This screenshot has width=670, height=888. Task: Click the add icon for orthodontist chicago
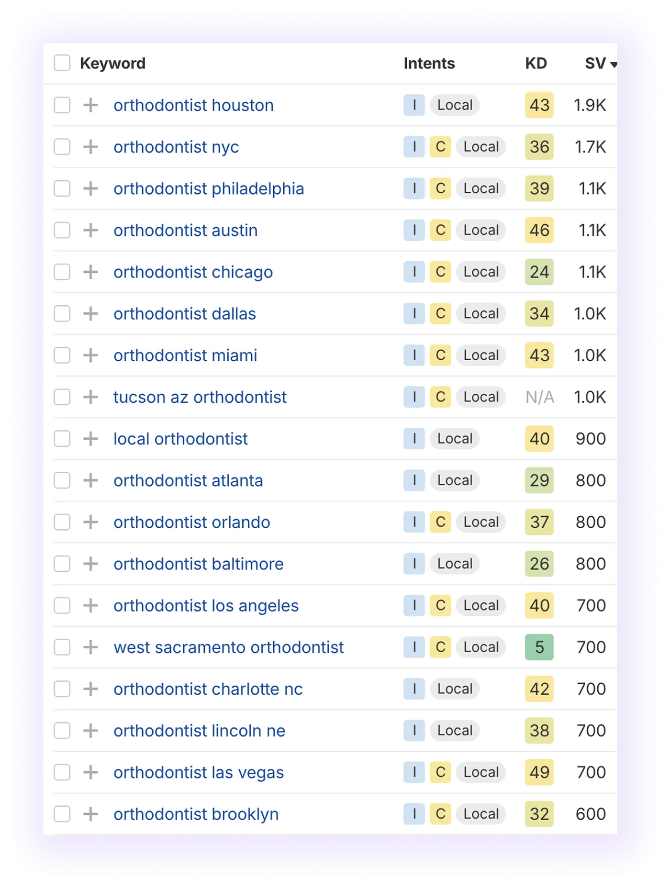(90, 272)
